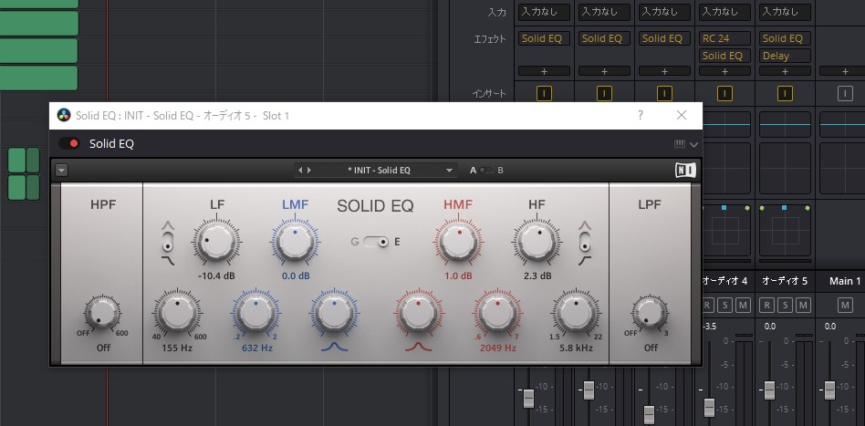The image size is (865, 426).
Task: Click the HMF frequency knob at 2049 Hz
Action: (x=497, y=314)
